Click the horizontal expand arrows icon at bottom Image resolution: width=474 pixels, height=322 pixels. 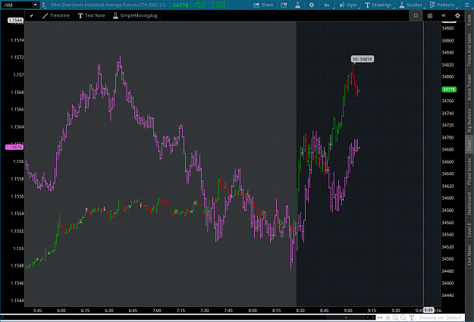(x=380, y=317)
